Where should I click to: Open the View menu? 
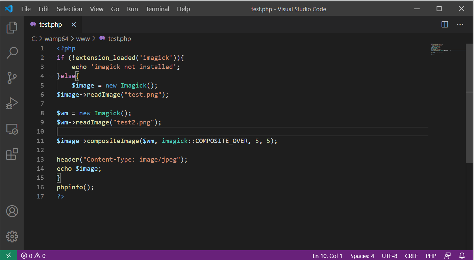point(97,9)
